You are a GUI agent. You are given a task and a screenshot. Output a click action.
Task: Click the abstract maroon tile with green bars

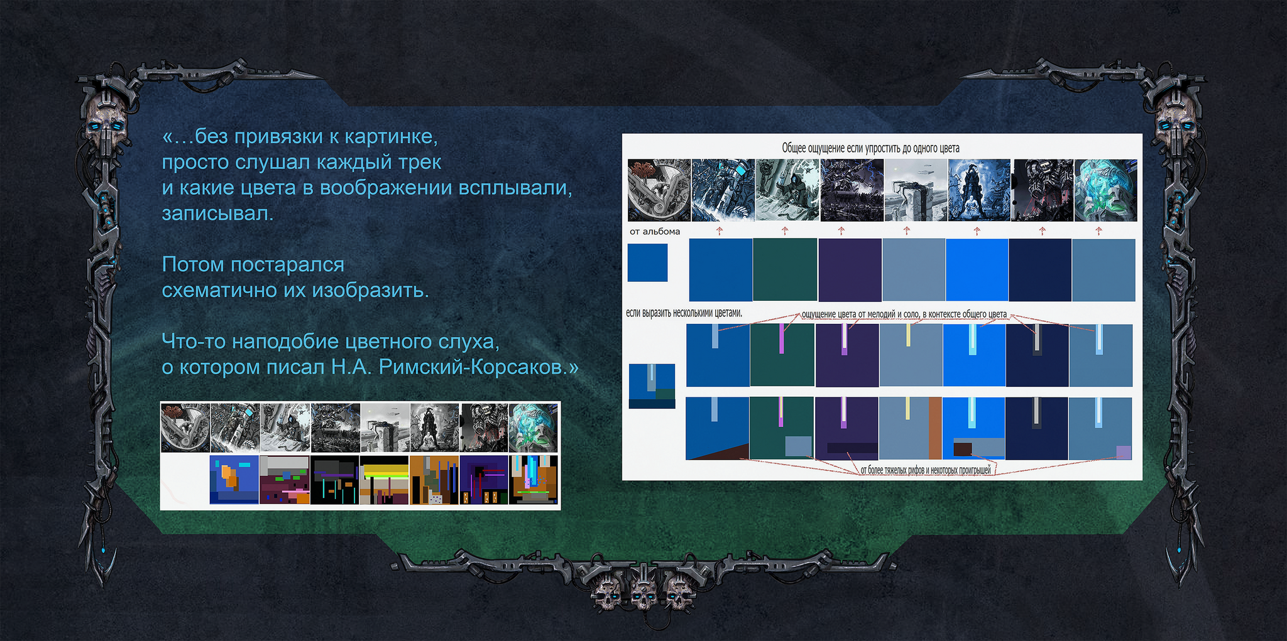(285, 480)
